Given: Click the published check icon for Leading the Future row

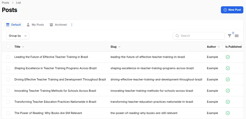Looking at the screenshot, I should click(x=228, y=57).
